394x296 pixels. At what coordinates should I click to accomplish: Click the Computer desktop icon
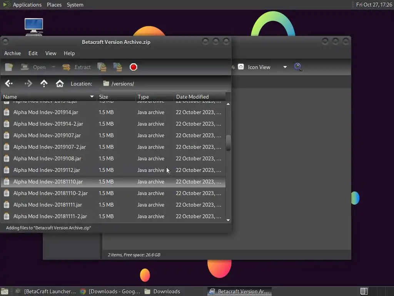coord(34,27)
